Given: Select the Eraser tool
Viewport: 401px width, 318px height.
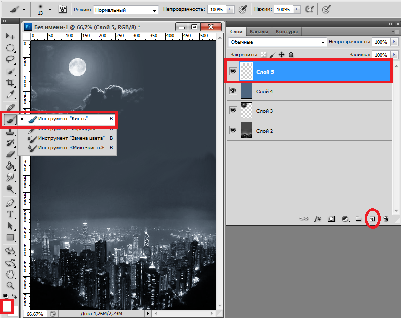Looking at the screenshot, I should pyautogui.click(x=10, y=154).
